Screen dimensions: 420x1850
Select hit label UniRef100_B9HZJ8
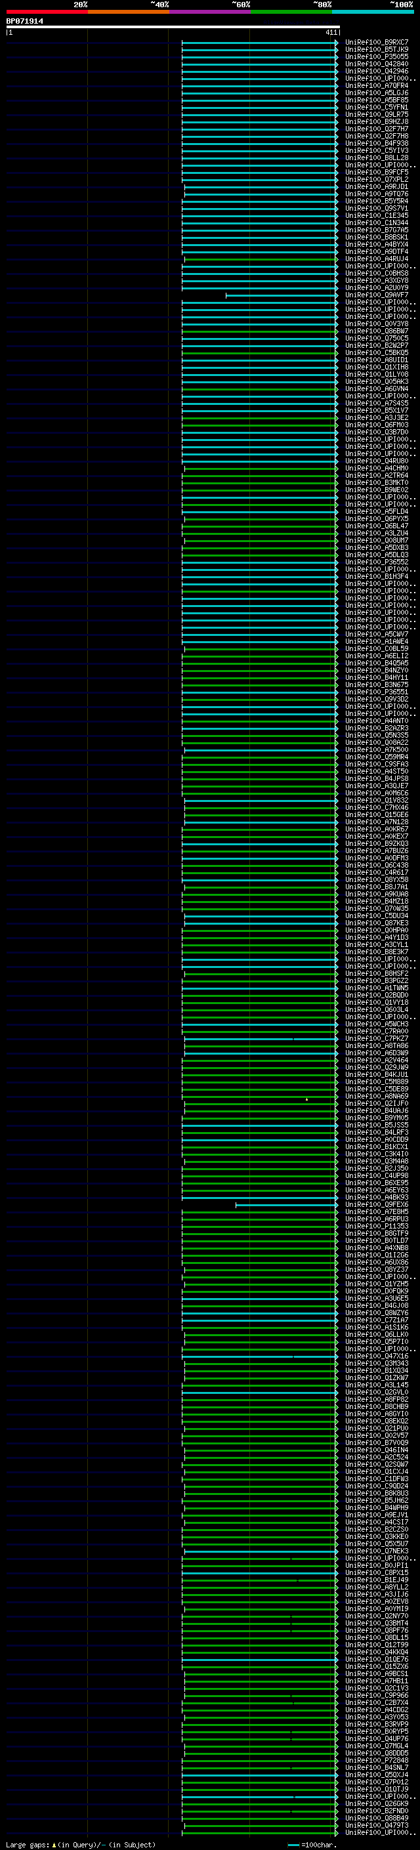point(377,121)
